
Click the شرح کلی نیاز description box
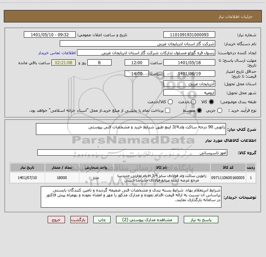(x=131, y=129)
